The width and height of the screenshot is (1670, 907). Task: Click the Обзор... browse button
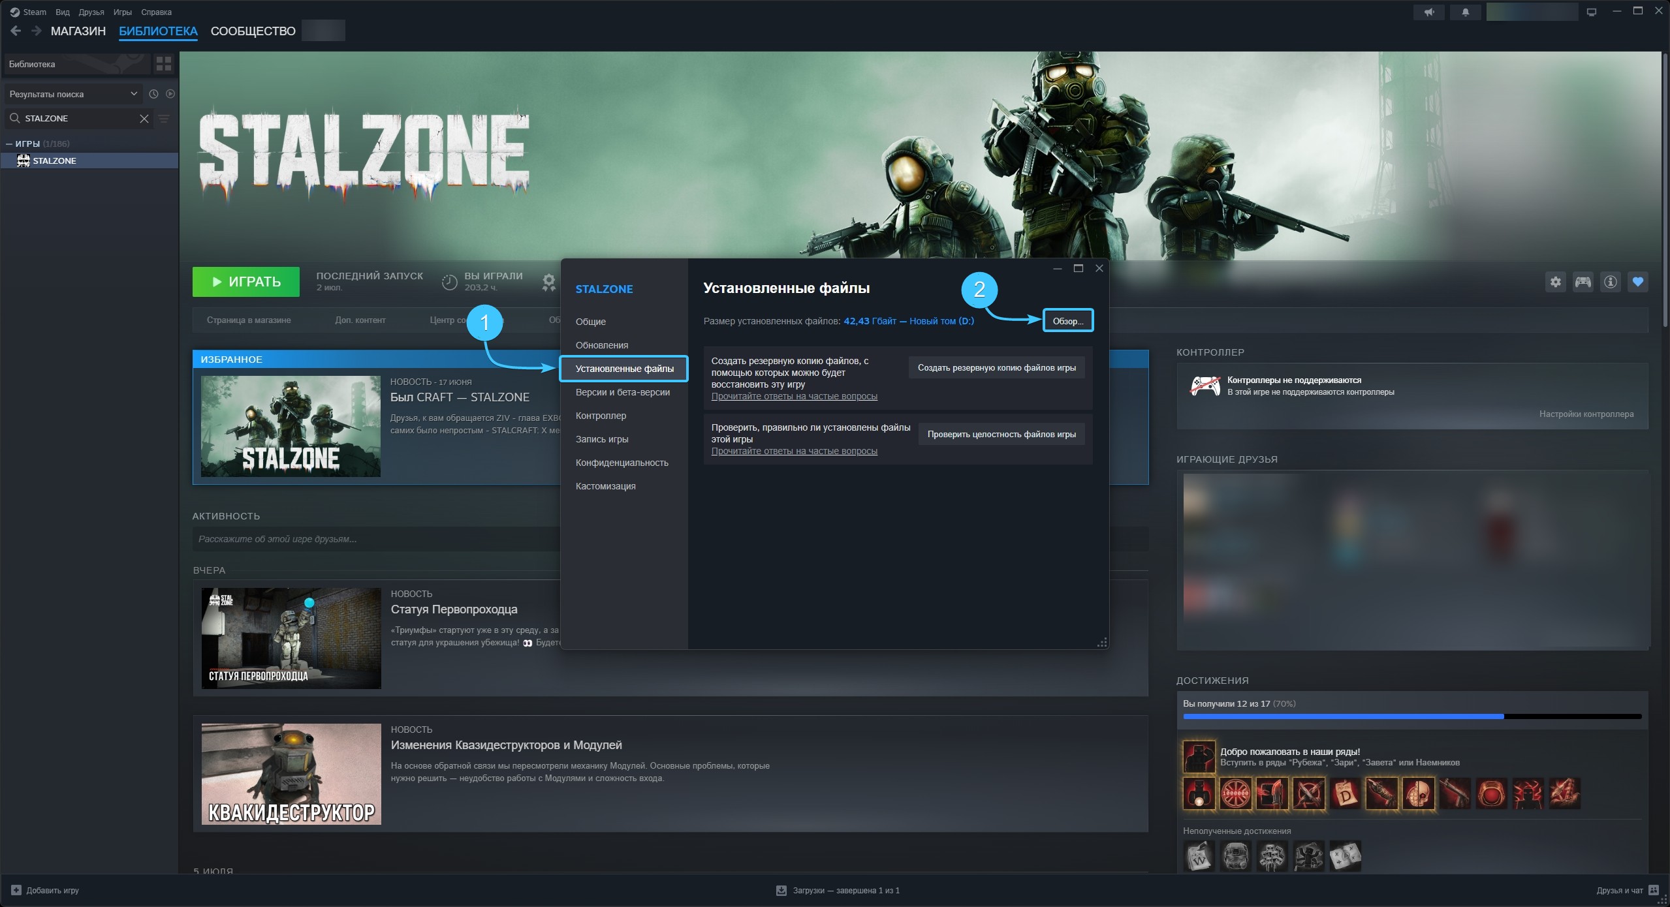click(x=1067, y=321)
